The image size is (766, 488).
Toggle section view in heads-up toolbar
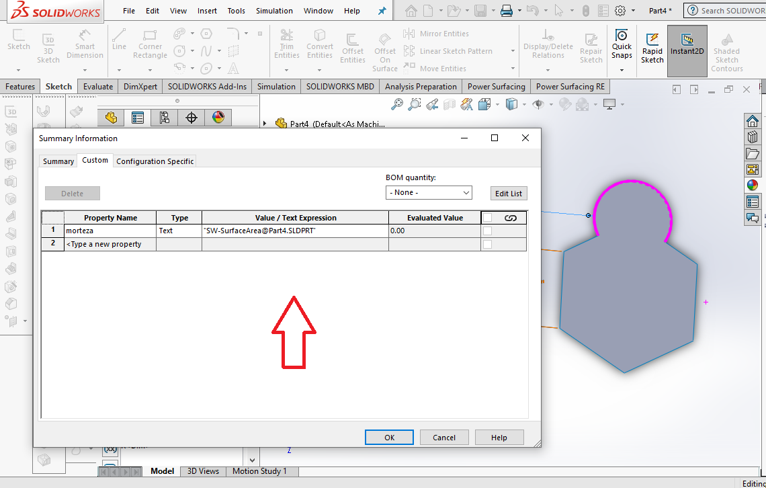(x=450, y=105)
